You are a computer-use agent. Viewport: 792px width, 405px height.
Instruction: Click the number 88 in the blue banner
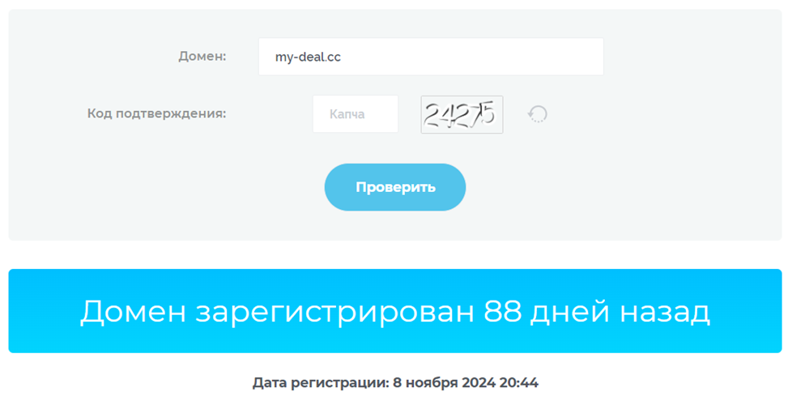503,311
